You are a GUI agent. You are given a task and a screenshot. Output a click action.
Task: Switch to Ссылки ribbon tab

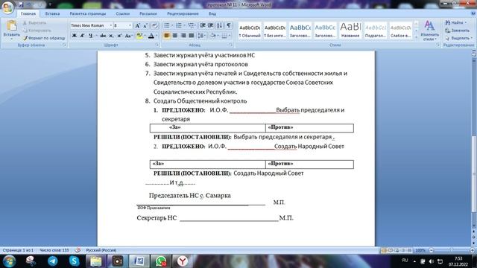tap(122, 13)
